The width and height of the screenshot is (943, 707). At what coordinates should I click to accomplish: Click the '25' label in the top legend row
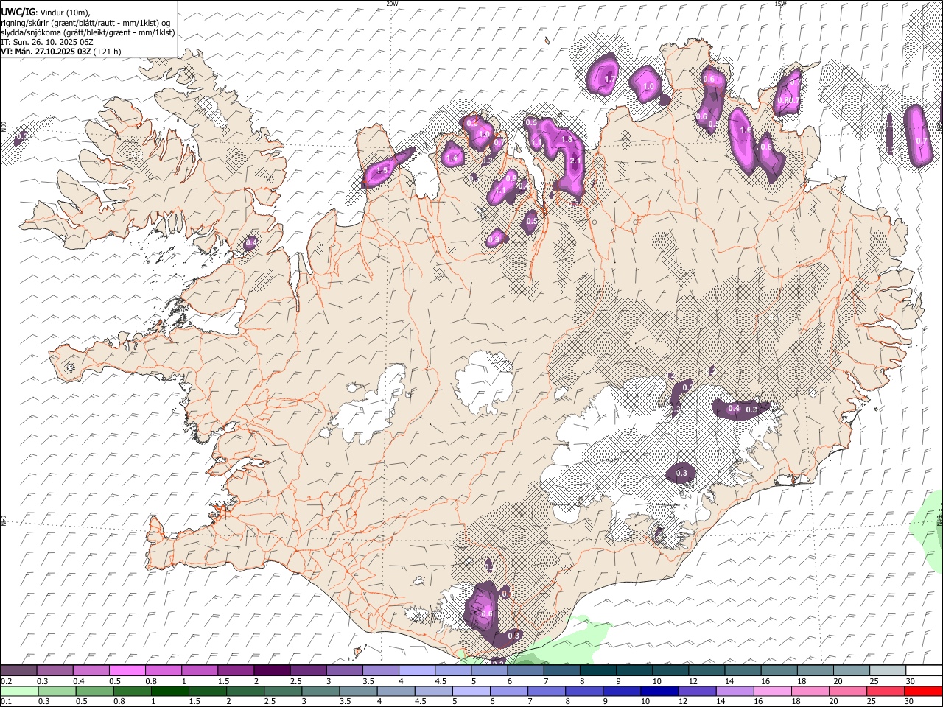pyautogui.click(x=872, y=681)
